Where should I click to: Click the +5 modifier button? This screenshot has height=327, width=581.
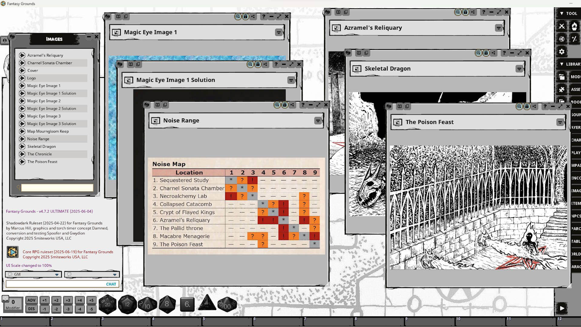point(91,300)
